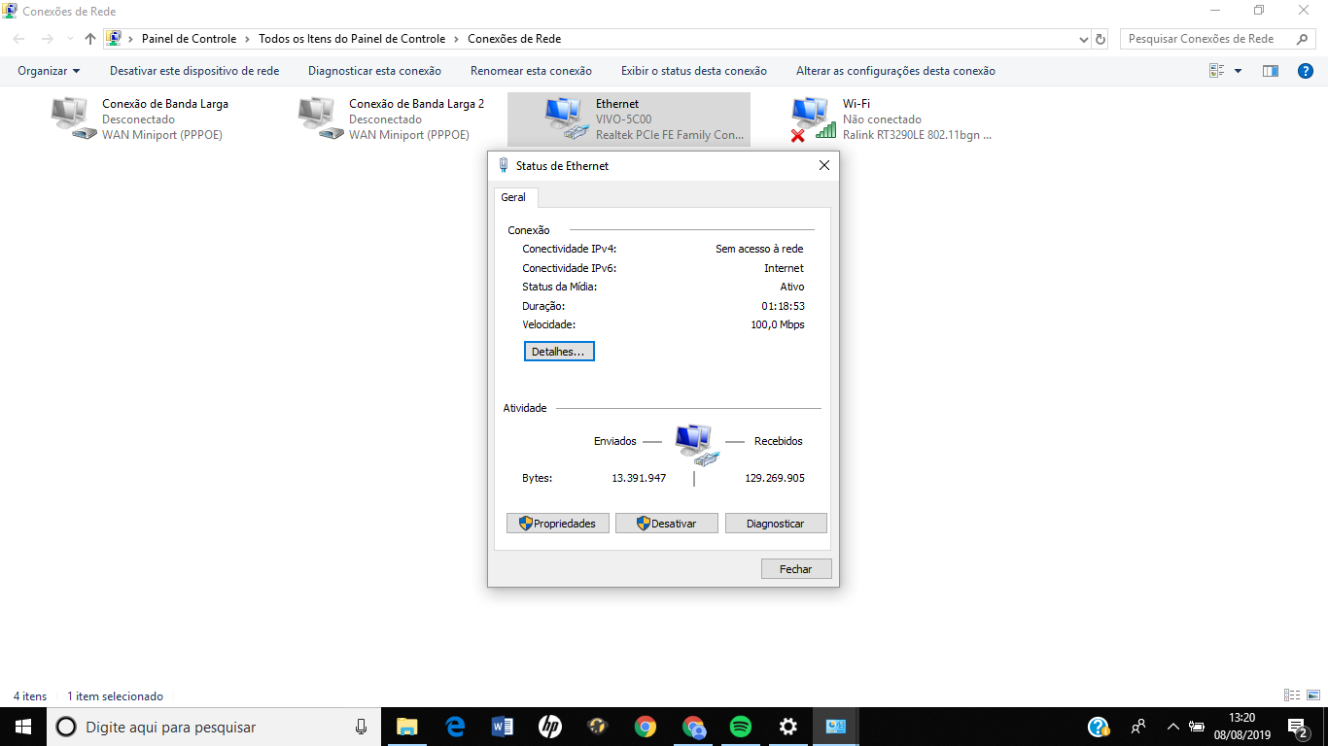Select the Wi-Fi adapter icon
The height and width of the screenshot is (746, 1328).
[x=815, y=119]
